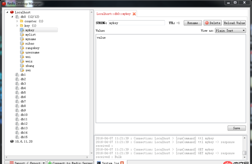Select the rangekey key

pos(32,48)
